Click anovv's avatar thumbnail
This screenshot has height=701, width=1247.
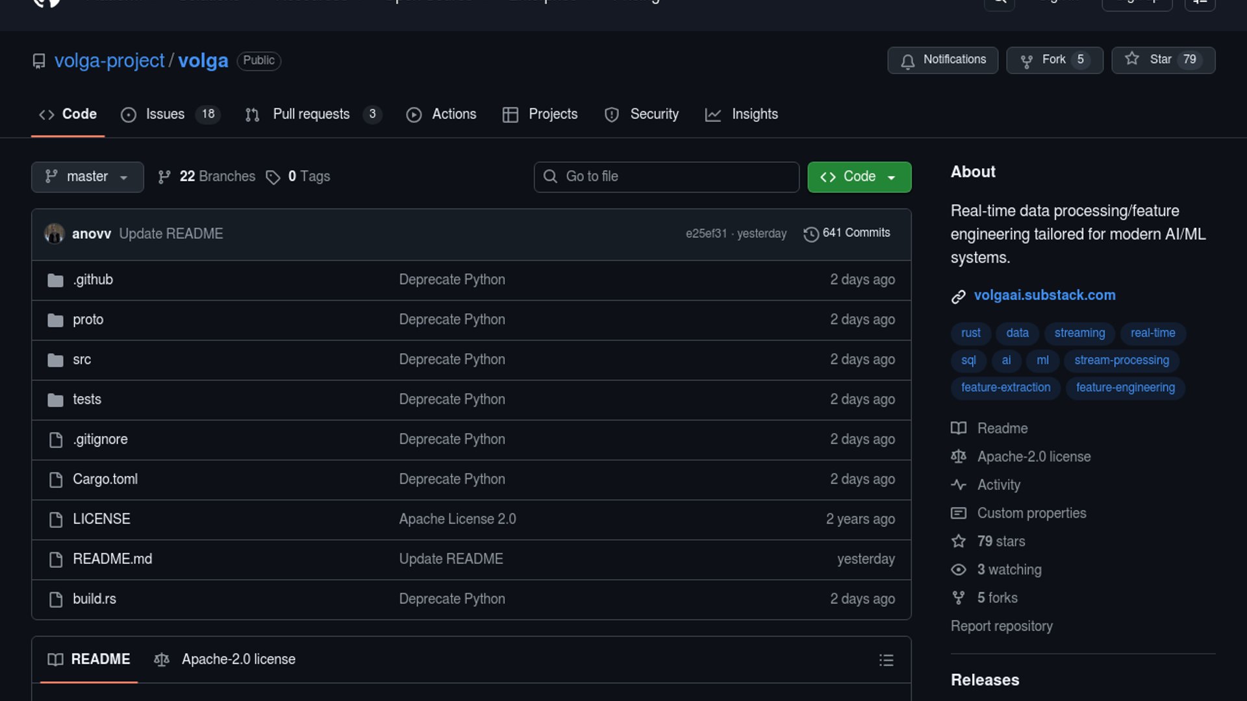[55, 234]
